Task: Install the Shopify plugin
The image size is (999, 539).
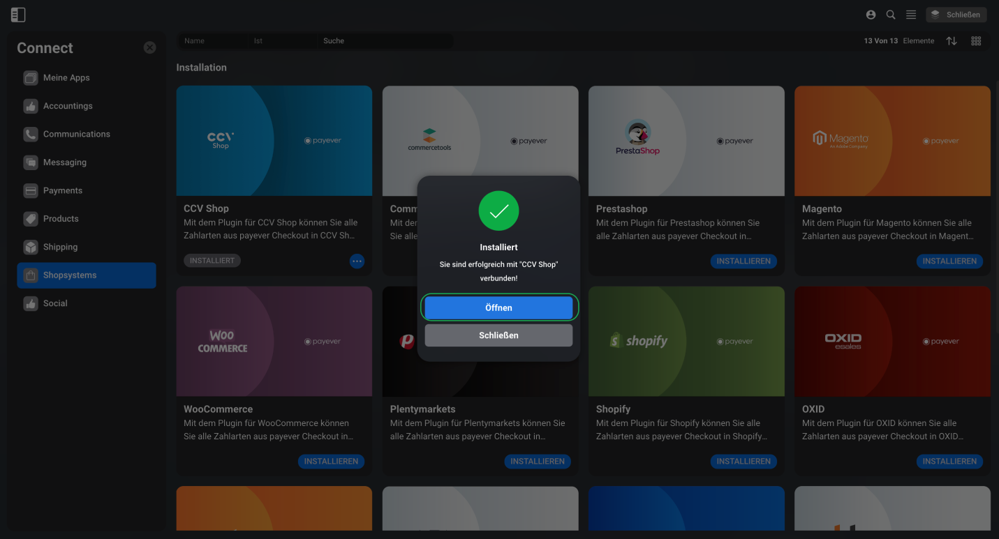Action: pos(743,462)
